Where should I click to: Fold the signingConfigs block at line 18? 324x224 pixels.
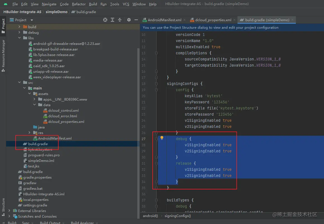[157, 84]
